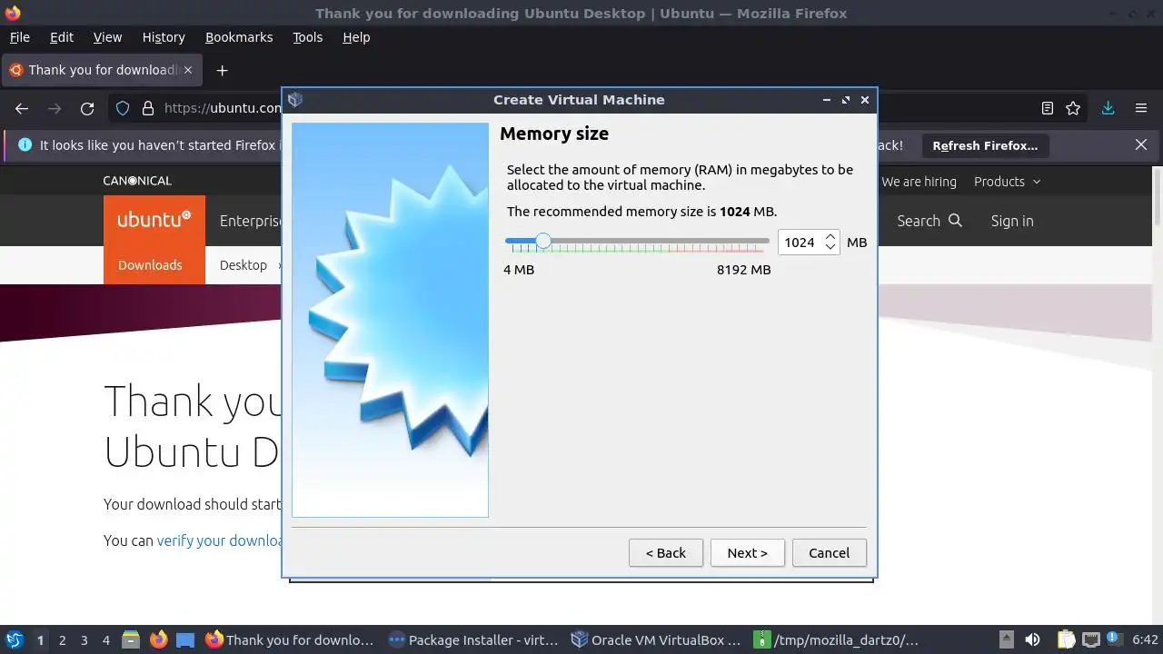
Task: Switch to the Firefox window taskbar entry
Action: [x=290, y=640]
